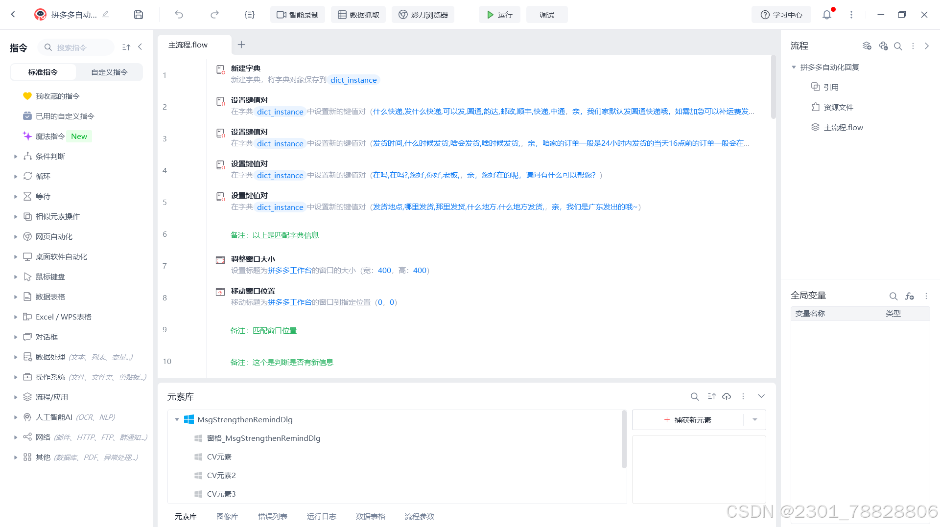Screen dimensions: 940x527
Task: Open the 流程参数 bottom tab
Action: point(419,516)
